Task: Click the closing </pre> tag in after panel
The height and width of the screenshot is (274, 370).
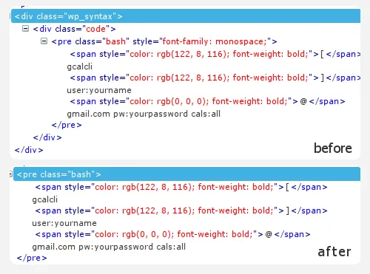Action: point(32,258)
